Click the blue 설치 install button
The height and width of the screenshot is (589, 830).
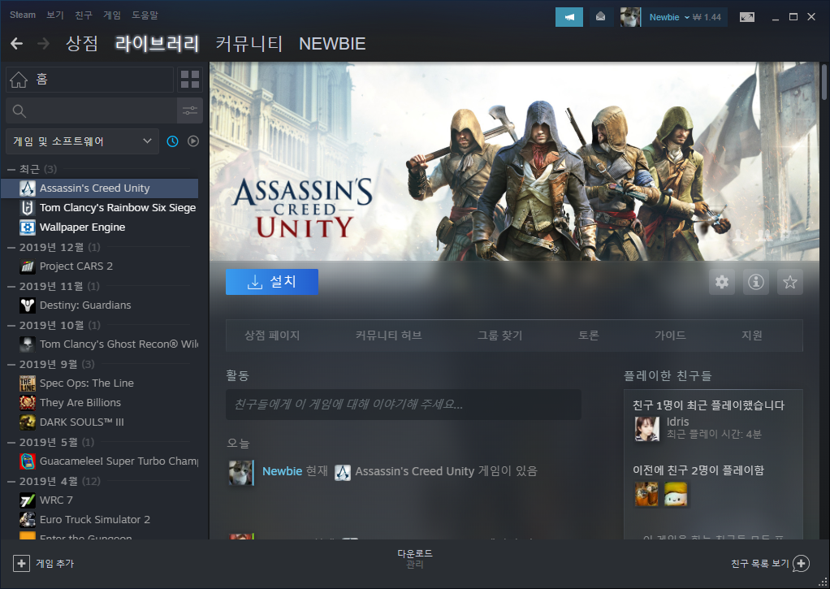(271, 282)
